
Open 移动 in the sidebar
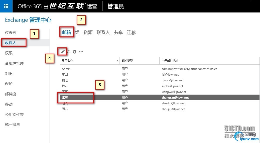pos(9,104)
